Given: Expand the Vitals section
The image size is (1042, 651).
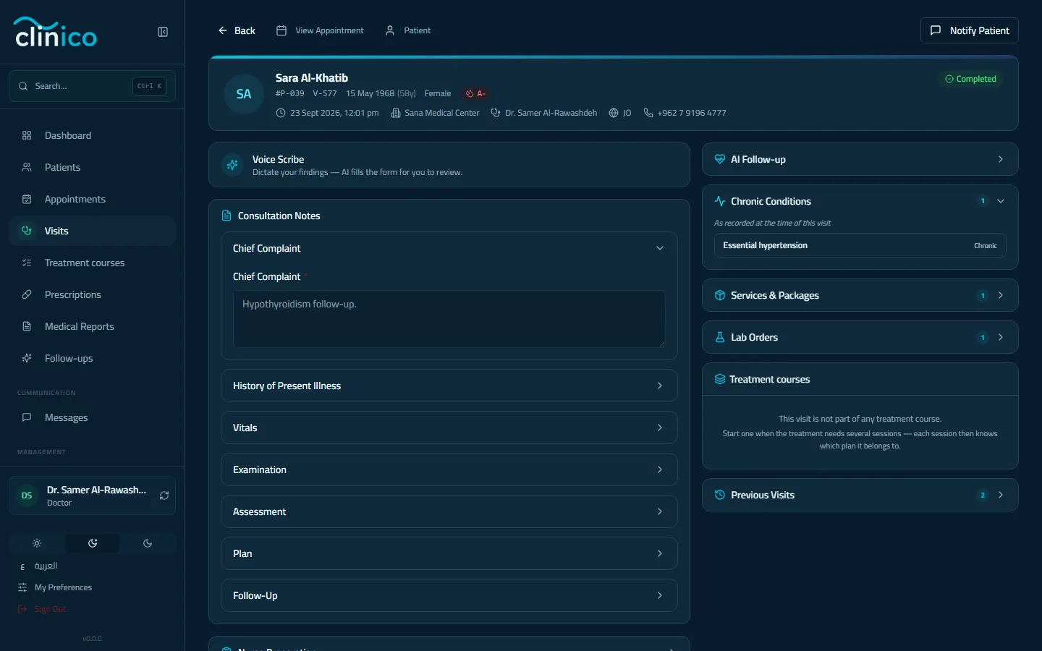Looking at the screenshot, I should (x=449, y=427).
